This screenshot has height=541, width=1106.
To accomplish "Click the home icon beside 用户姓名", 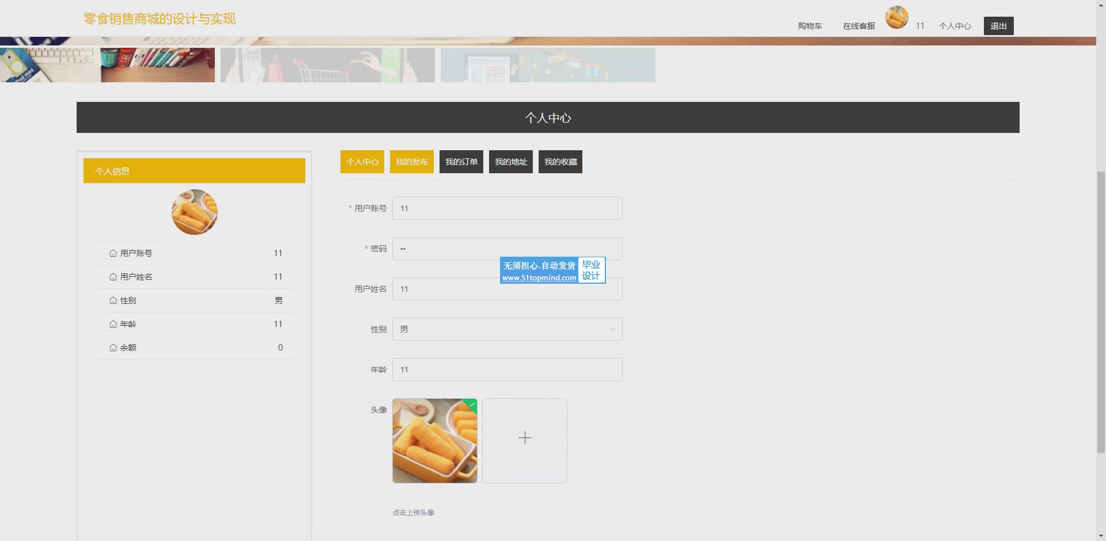I will pos(113,276).
